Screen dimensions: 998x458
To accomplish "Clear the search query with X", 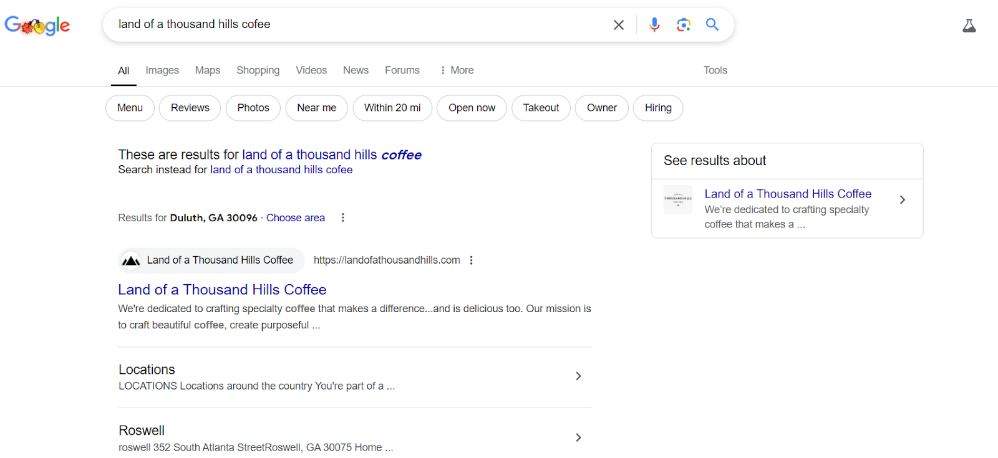I will pos(619,25).
